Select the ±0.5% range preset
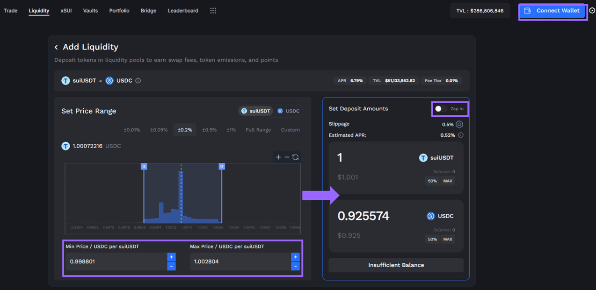Image resolution: width=596 pixels, height=290 pixels. [x=209, y=130]
